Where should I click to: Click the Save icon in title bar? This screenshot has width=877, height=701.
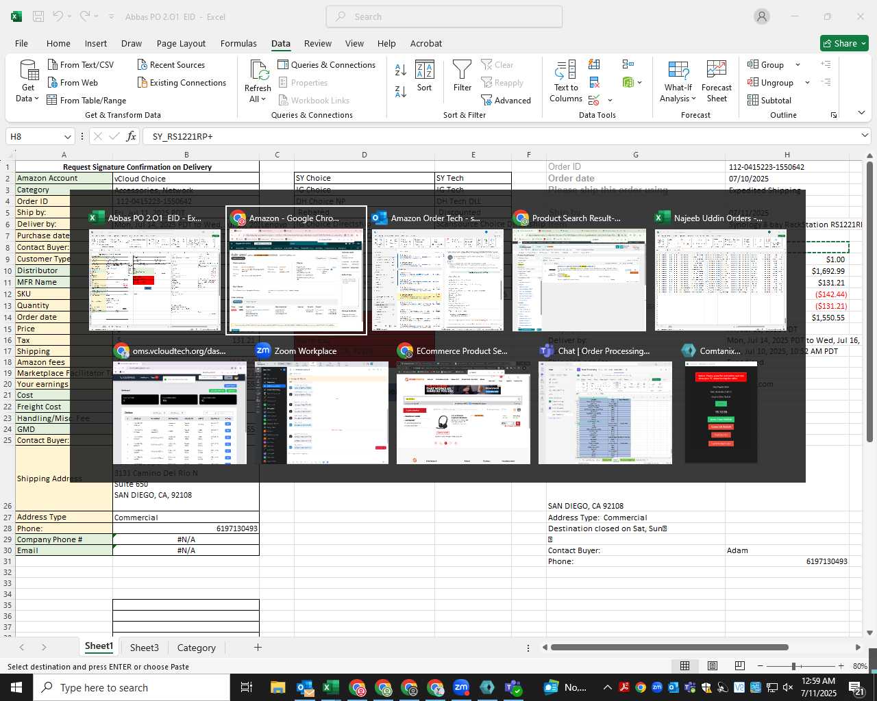pos(39,16)
